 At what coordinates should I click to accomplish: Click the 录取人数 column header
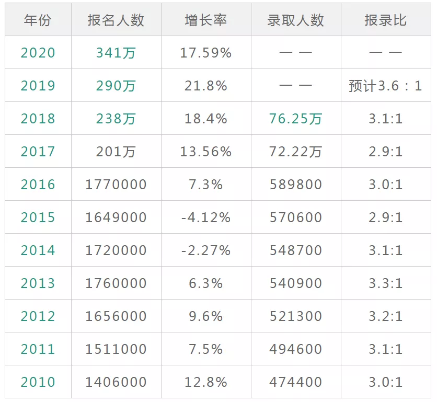coord(295,19)
